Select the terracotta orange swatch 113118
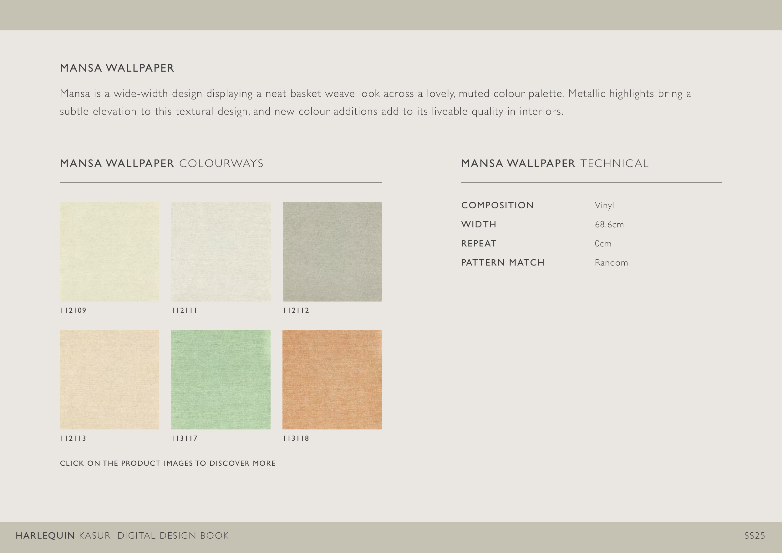This screenshot has height=553, width=782. (332, 379)
